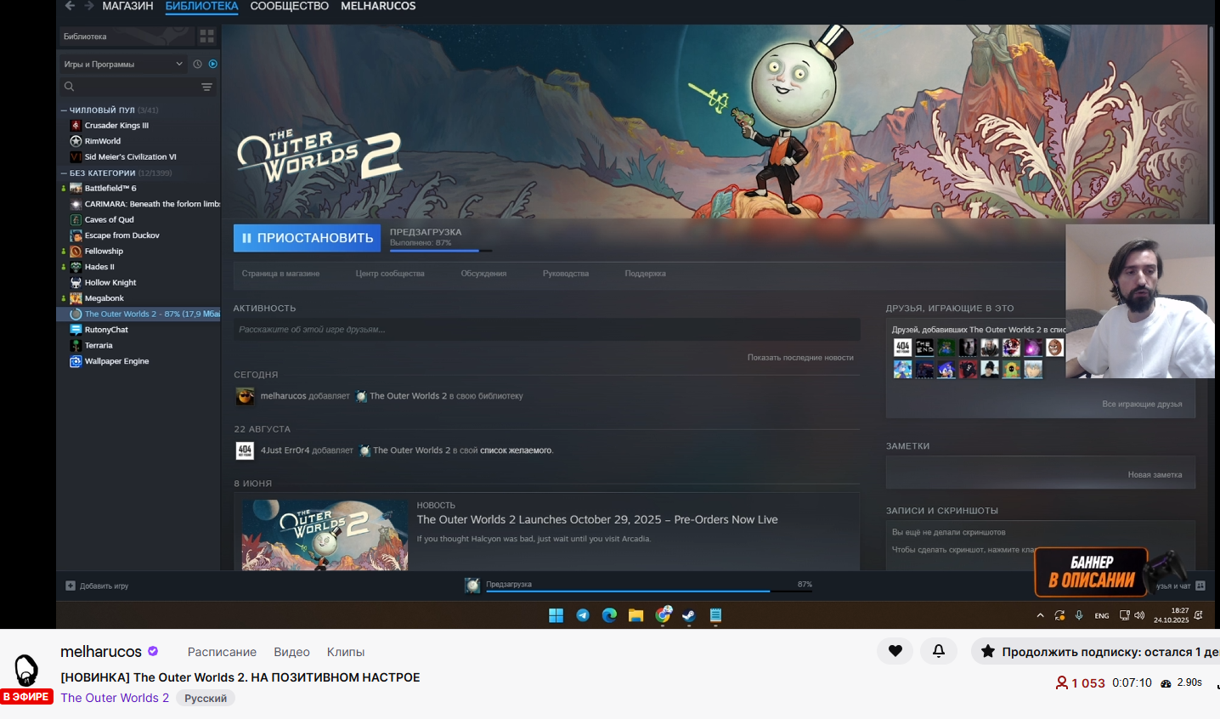Select the CARIMARA game icon

76,204
